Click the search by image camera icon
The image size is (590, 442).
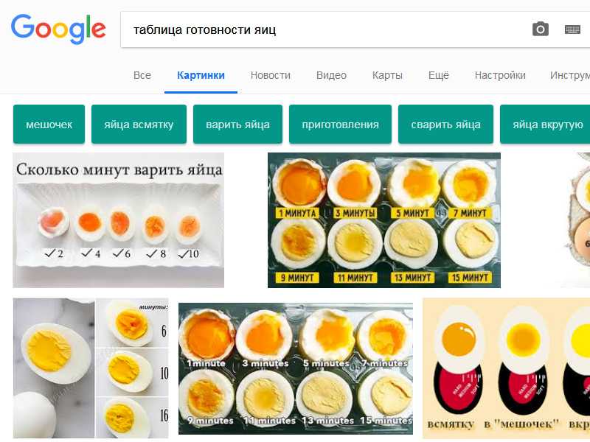pyautogui.click(x=541, y=29)
